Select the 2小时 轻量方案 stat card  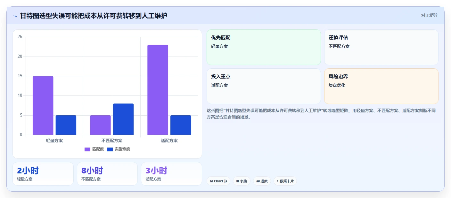click(43, 174)
